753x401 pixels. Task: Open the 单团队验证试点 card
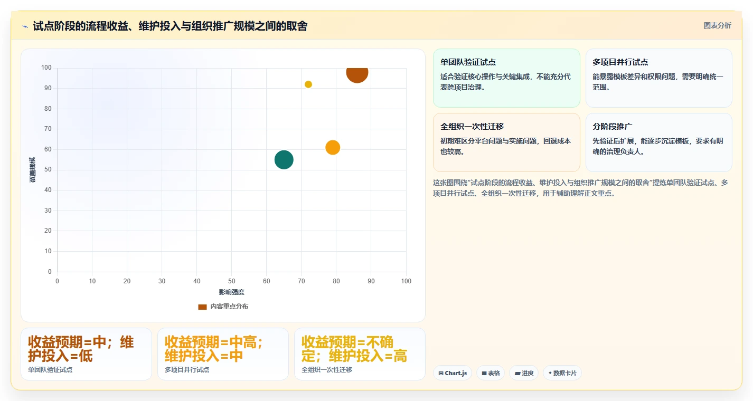(506, 78)
